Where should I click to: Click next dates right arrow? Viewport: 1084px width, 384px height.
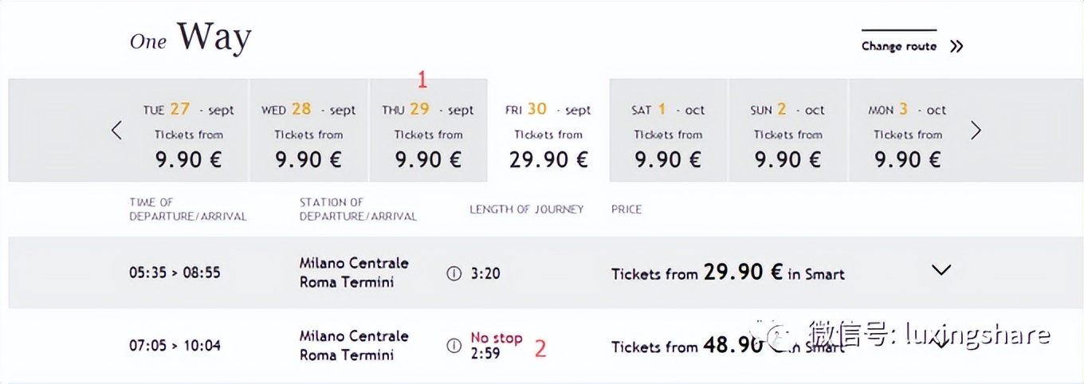click(976, 131)
